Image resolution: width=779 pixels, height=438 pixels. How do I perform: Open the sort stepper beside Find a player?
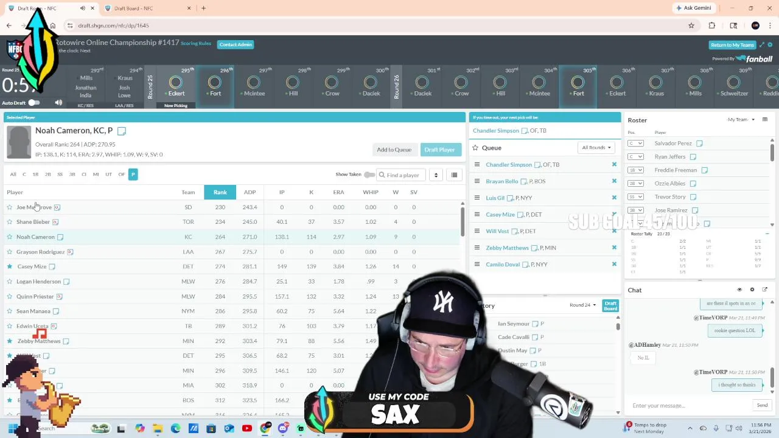tap(436, 175)
